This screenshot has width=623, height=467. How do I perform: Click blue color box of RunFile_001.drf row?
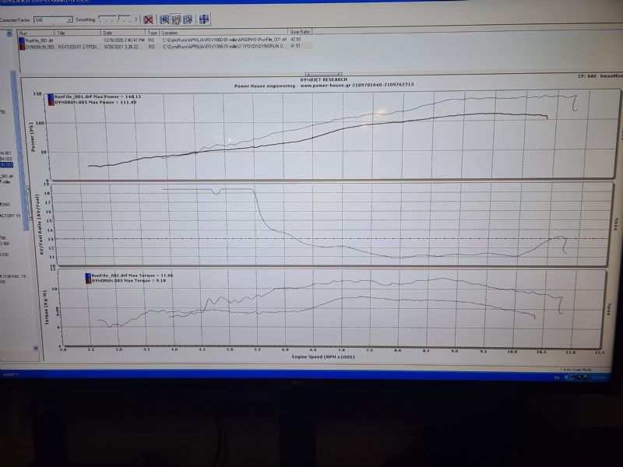[x=21, y=40]
